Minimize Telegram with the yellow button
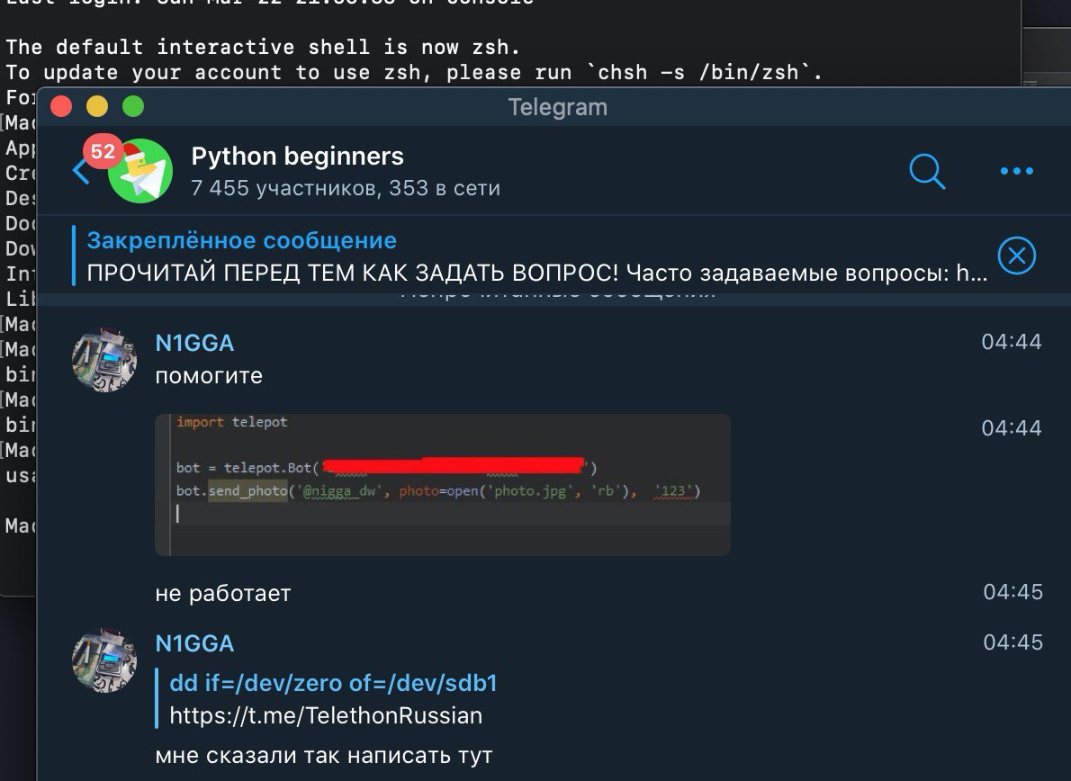The height and width of the screenshot is (781, 1071). coord(97,106)
